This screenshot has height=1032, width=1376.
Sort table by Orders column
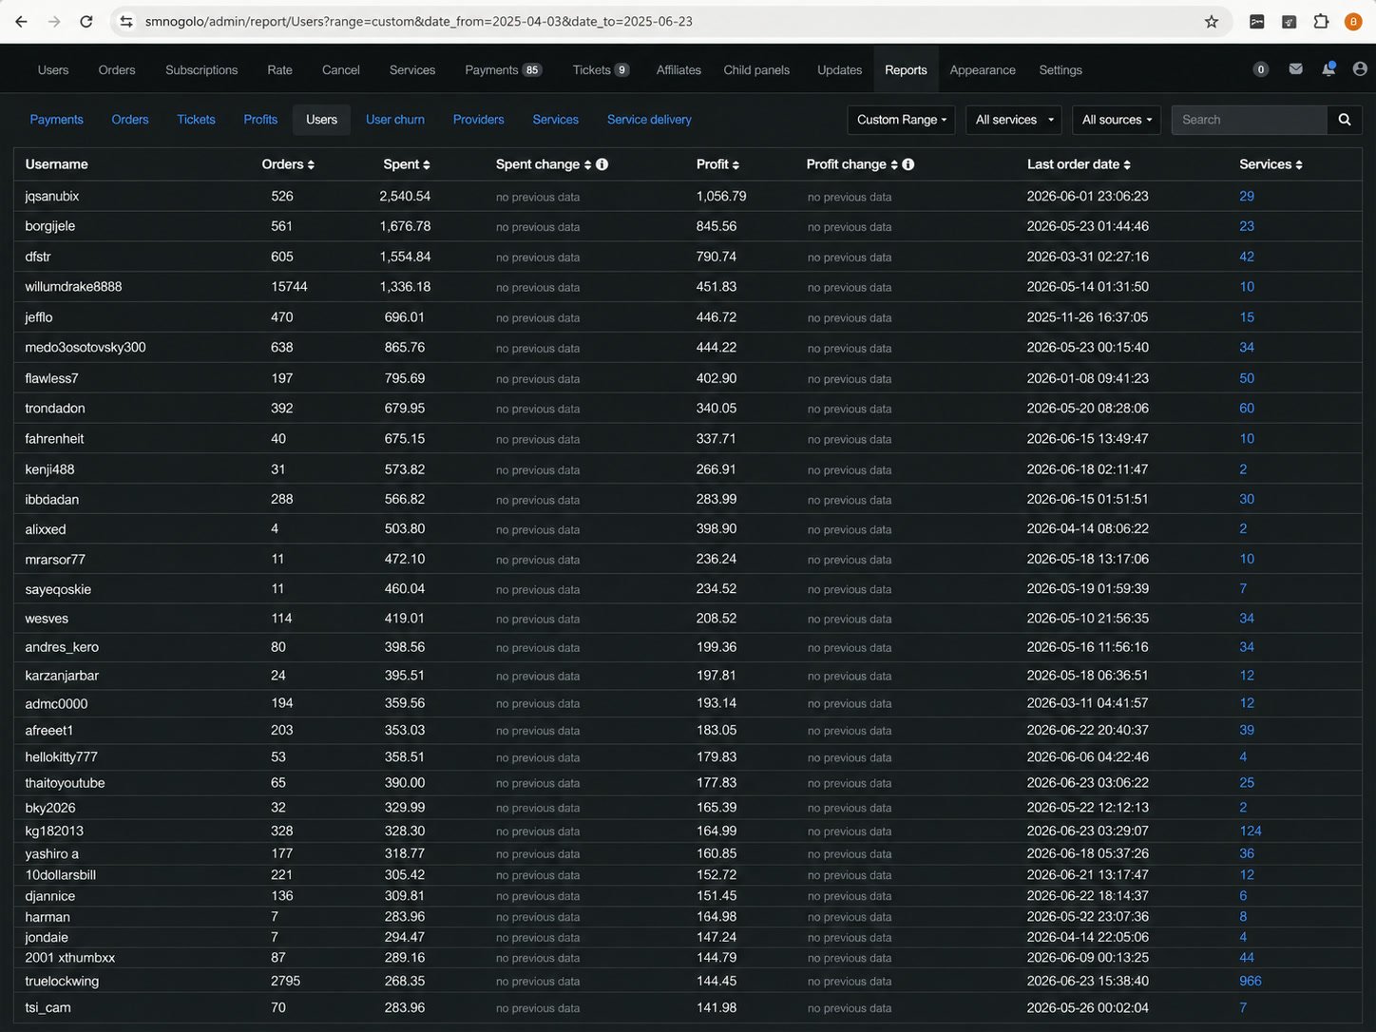click(288, 164)
